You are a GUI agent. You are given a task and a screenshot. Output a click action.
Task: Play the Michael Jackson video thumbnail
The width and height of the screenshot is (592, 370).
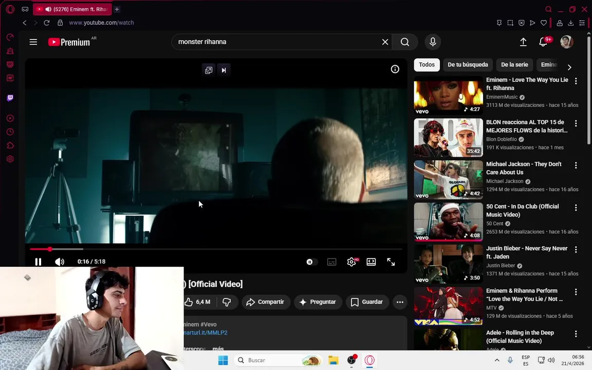point(448,180)
